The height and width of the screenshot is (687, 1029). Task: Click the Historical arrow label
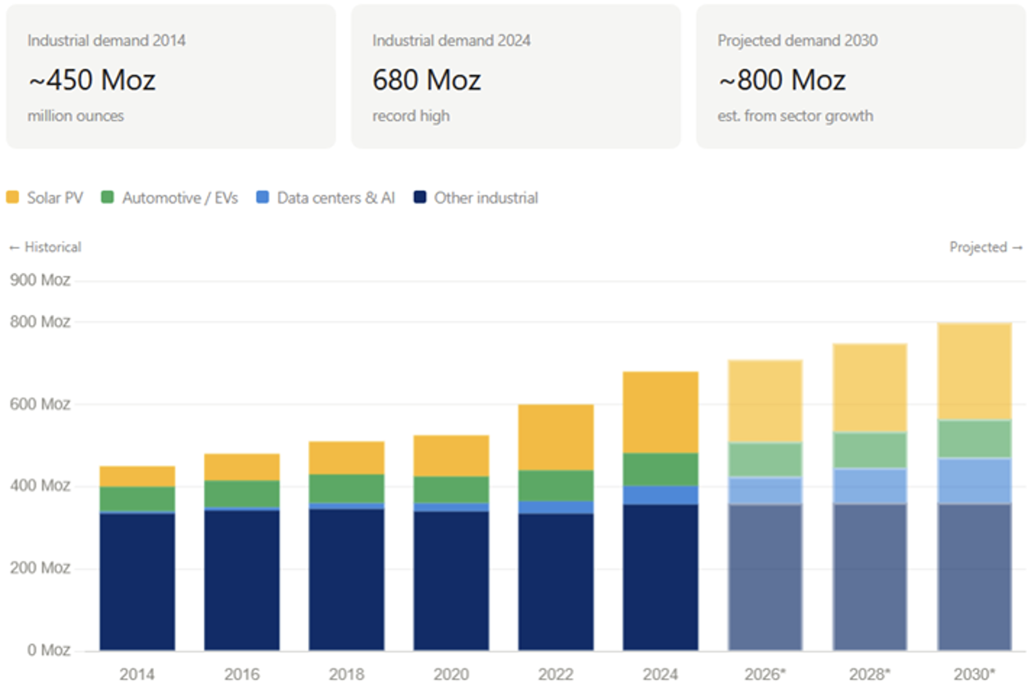point(45,247)
